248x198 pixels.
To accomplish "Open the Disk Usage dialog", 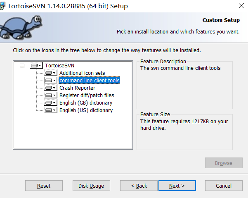I will [x=91, y=186].
